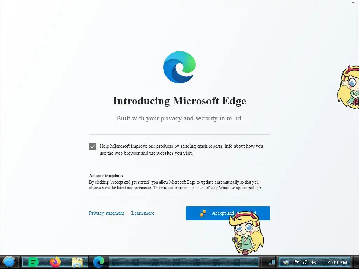Screen dimensions: 359x269
Task: Open the network status tray icon
Action: tap(305, 262)
